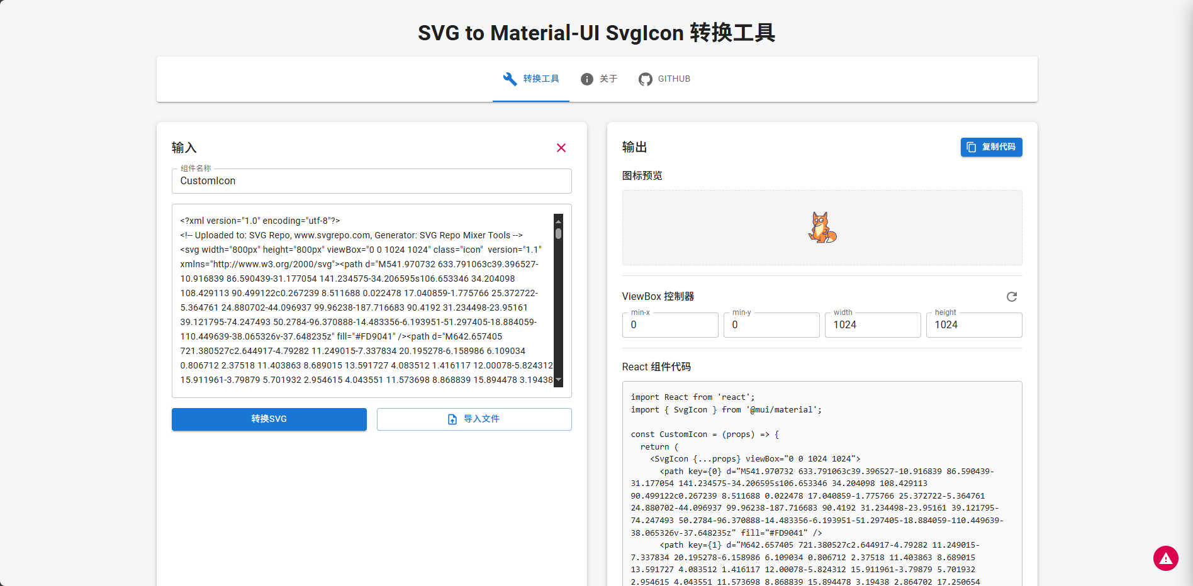Click the wrench icon on 转换工具 tab

(510, 79)
